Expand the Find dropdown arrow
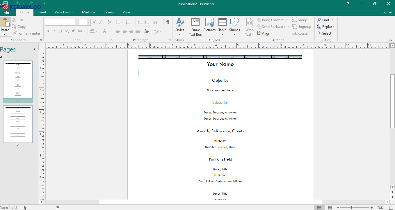The image size is (395, 210). pyautogui.click(x=332, y=20)
